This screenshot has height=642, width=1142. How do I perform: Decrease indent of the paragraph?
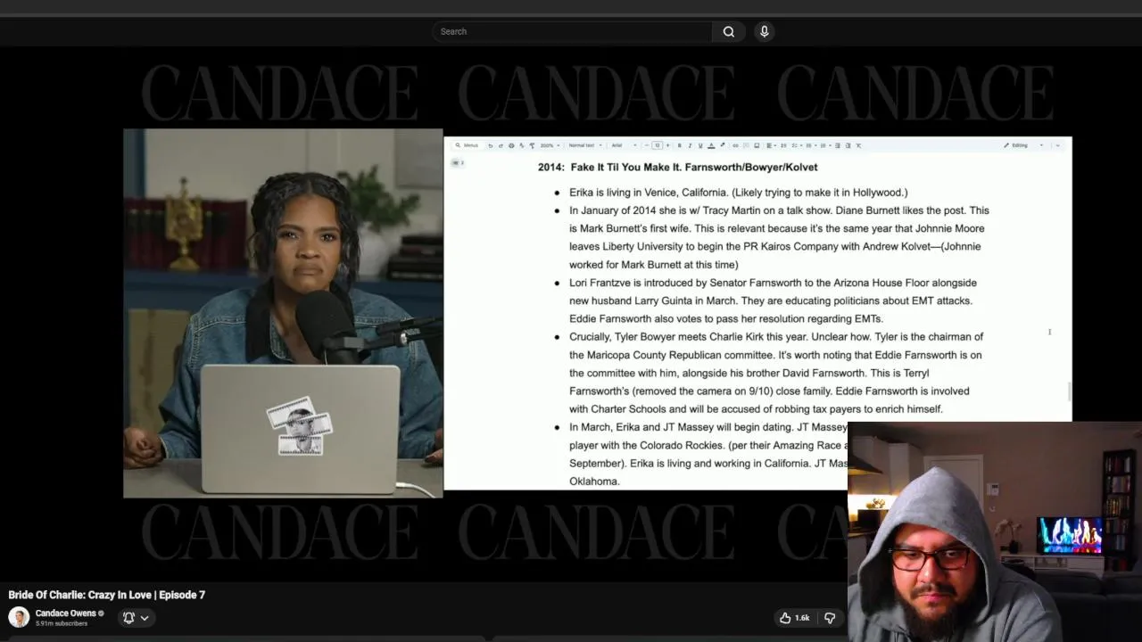coord(837,145)
